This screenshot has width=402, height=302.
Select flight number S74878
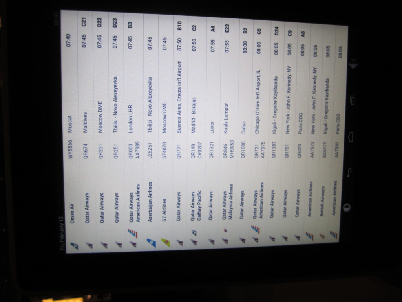pyautogui.click(x=164, y=151)
